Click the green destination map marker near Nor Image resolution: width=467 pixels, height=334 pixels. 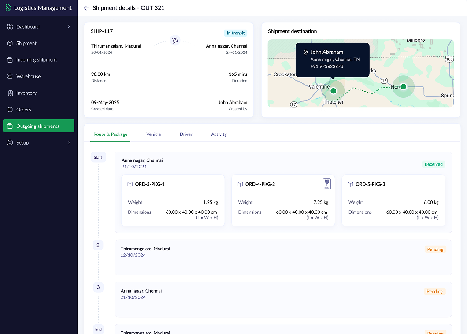click(403, 87)
